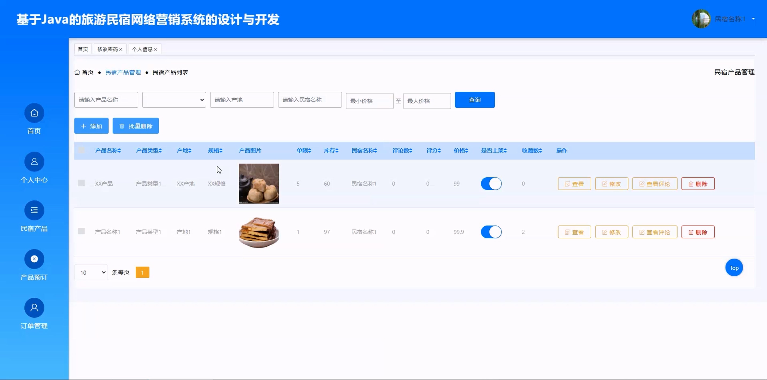The image size is (767, 380).
Task: Click the 查询 search button
Action: (475, 100)
